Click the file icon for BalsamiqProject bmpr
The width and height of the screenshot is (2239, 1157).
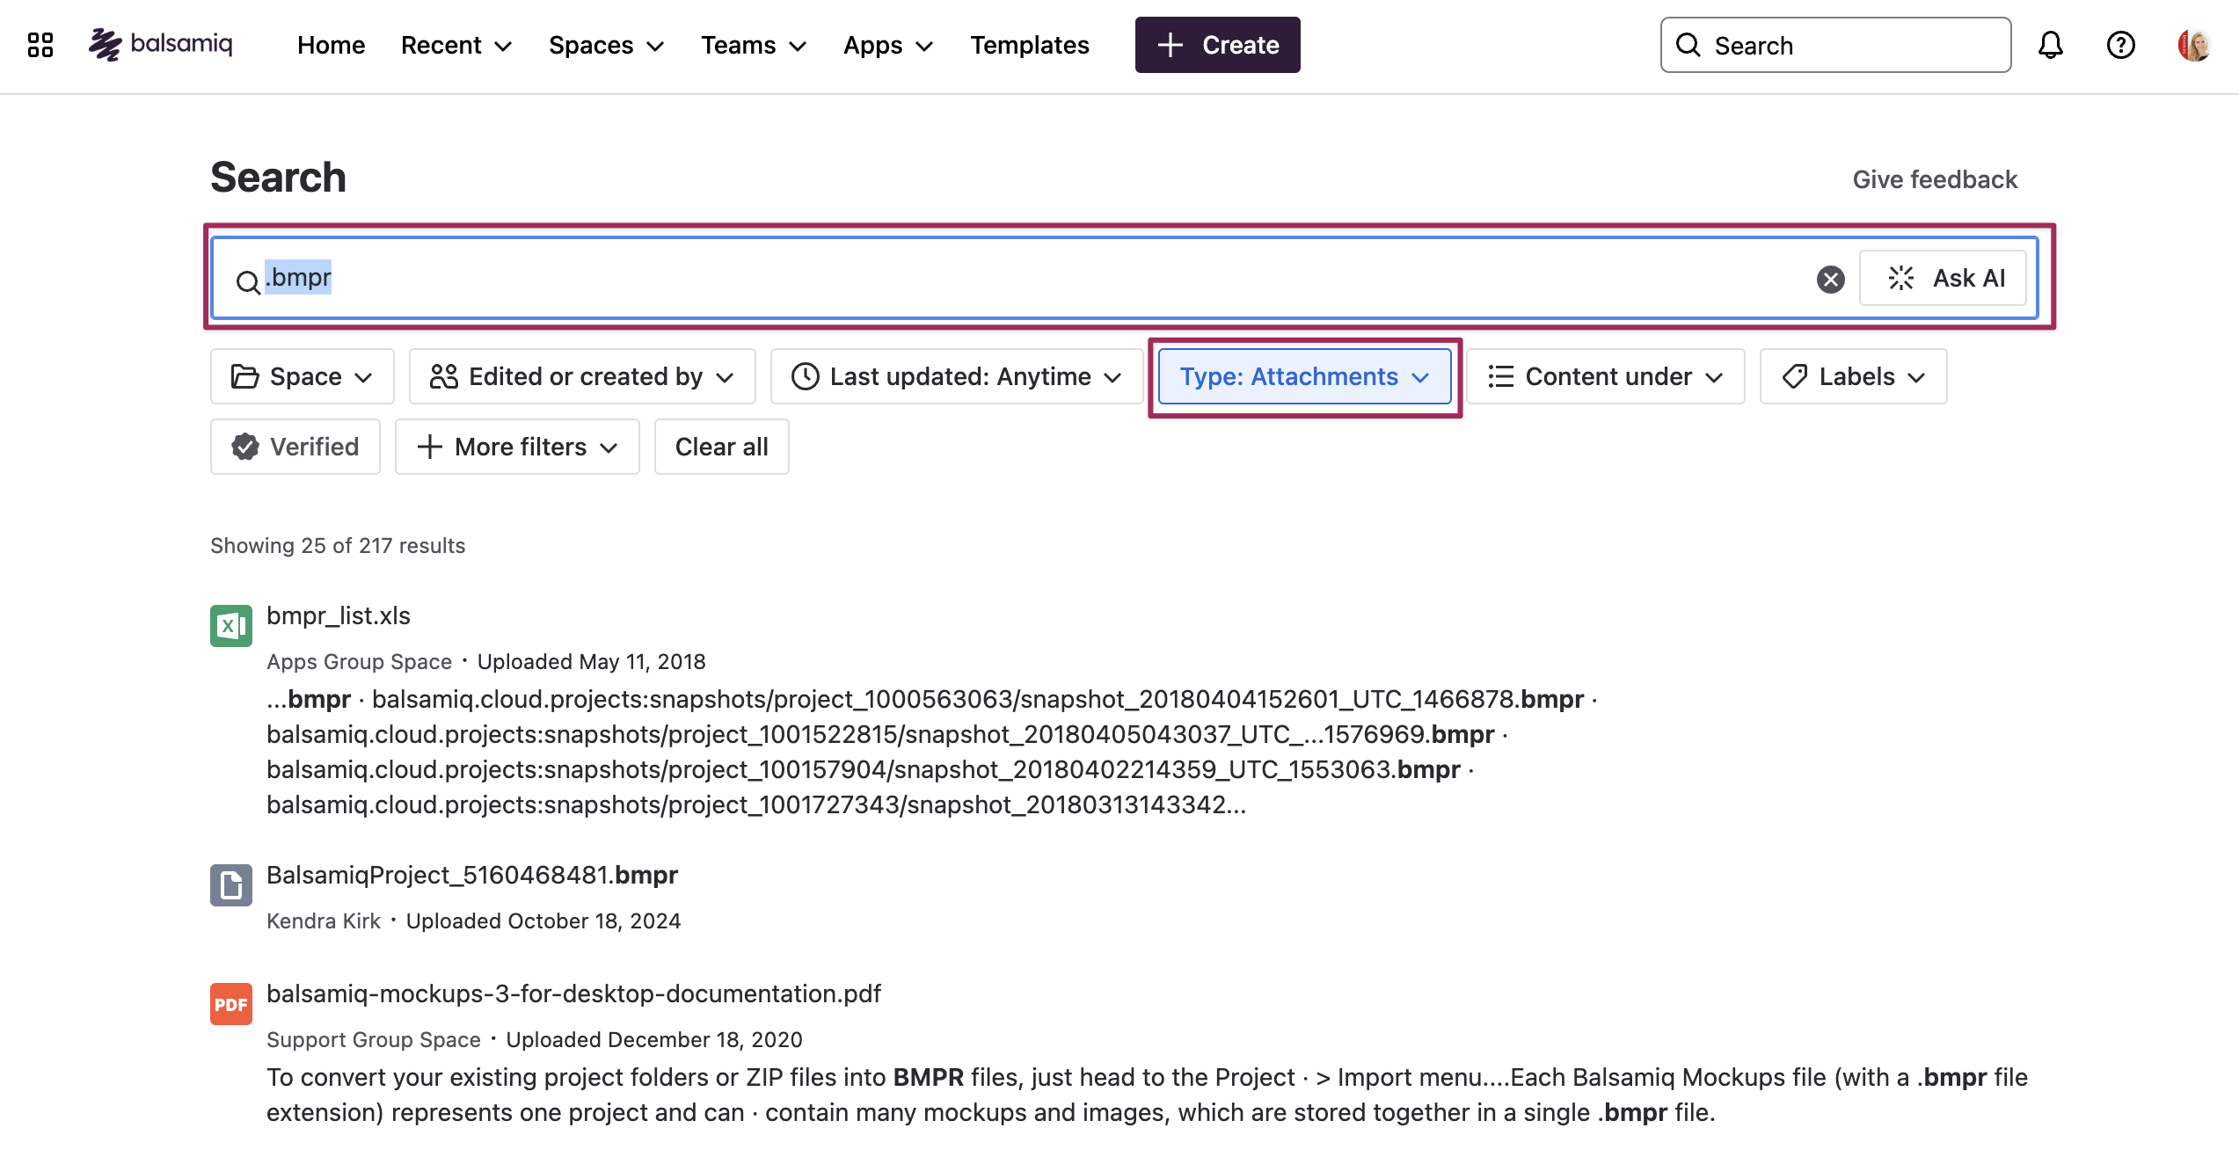coord(230,885)
